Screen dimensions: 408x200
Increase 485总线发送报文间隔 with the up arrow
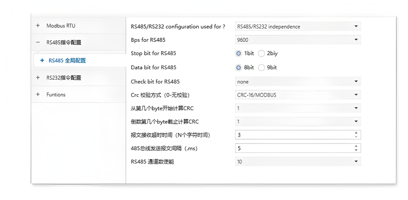click(356, 146)
